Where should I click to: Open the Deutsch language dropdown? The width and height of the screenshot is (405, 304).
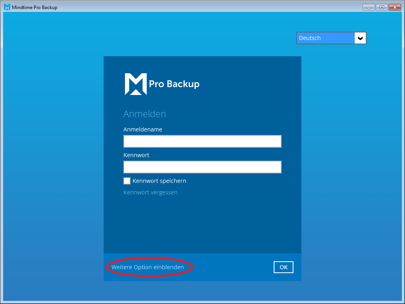point(331,38)
